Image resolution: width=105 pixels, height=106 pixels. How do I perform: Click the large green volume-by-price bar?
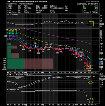coord(15,64)
